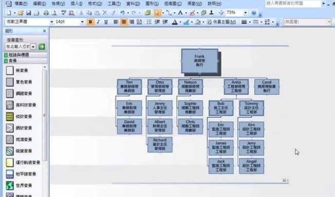Apply fill color with bucket icon
The width and height of the screenshot is (335, 197).
pyautogui.click(x=198, y=21)
